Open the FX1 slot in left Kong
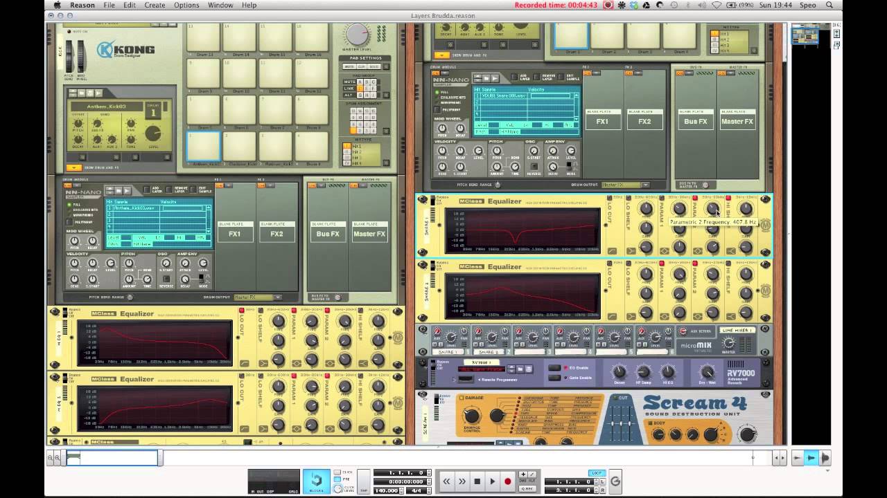The width and height of the screenshot is (887, 498). tap(235, 233)
